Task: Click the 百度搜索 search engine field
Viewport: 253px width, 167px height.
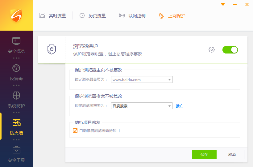Action: click(x=142, y=106)
